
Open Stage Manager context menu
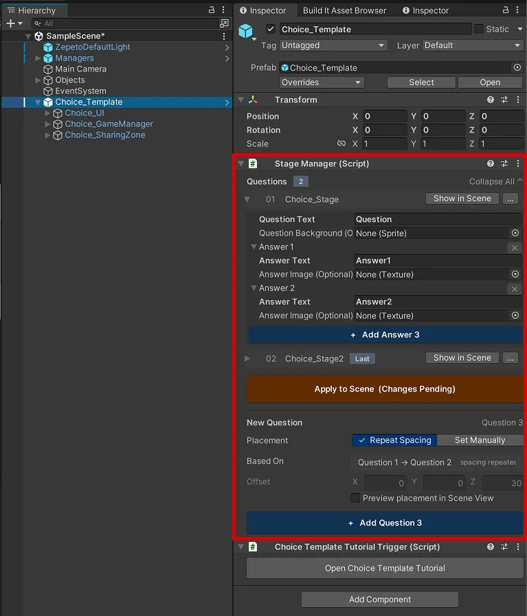tap(518, 163)
